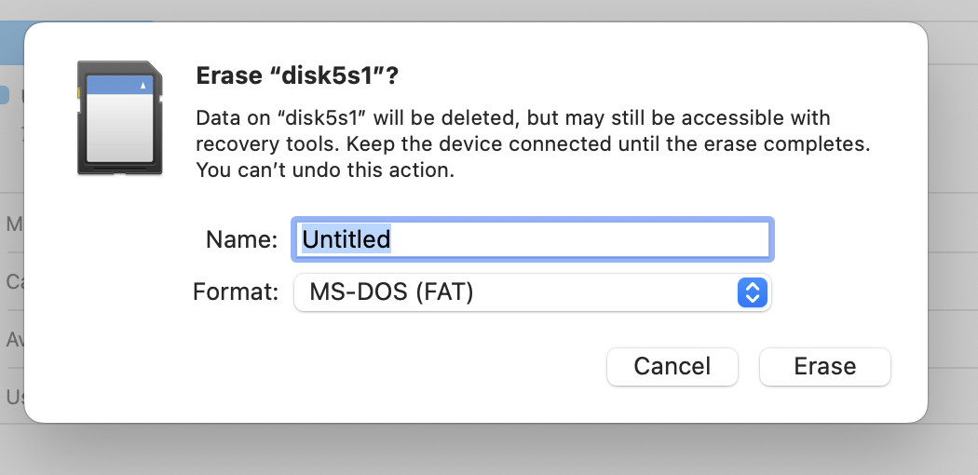978x475 pixels.
Task: Click the "Format:" label
Action: [x=236, y=292]
